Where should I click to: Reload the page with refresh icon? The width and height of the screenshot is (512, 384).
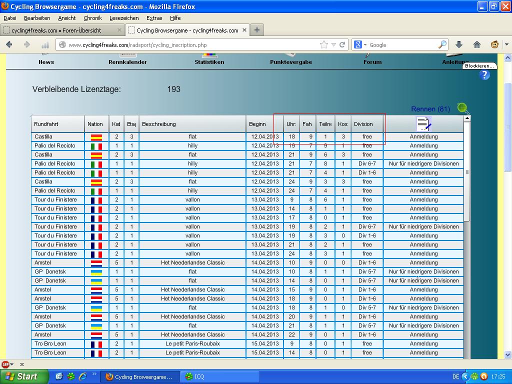[x=342, y=44]
